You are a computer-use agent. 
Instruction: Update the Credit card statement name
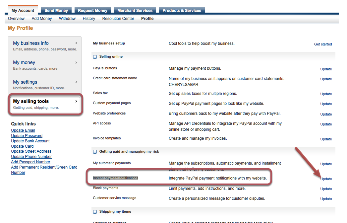(x=326, y=79)
